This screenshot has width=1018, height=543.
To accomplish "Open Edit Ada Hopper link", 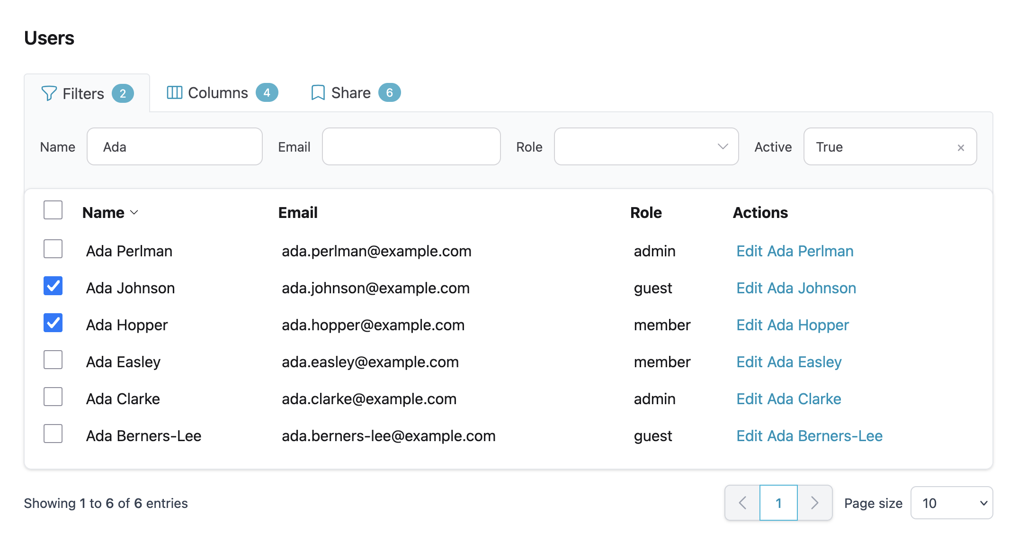I will click(x=793, y=325).
